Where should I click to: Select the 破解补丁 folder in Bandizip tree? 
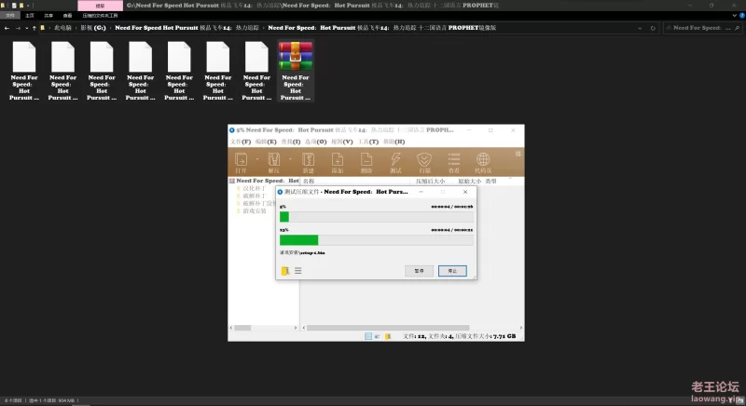pyautogui.click(x=251, y=196)
